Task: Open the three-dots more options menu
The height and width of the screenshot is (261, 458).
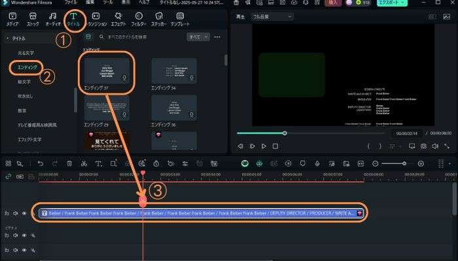Action: (x=217, y=37)
